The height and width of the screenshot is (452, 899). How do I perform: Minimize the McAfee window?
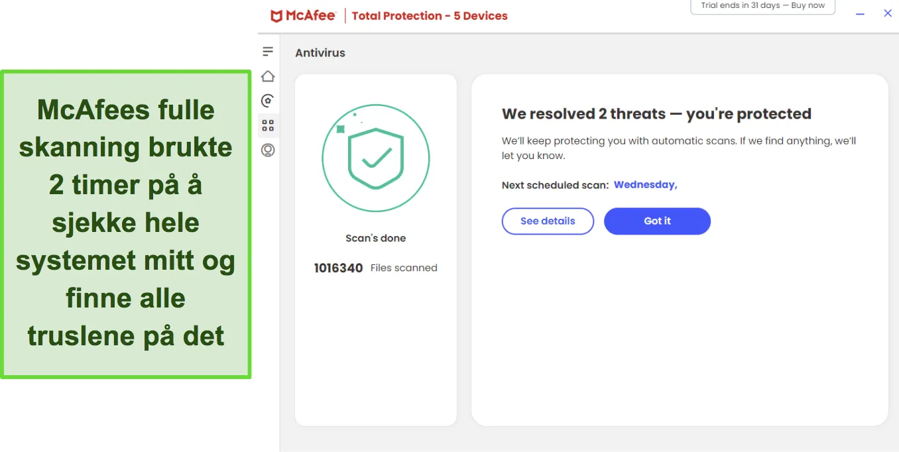click(x=861, y=14)
